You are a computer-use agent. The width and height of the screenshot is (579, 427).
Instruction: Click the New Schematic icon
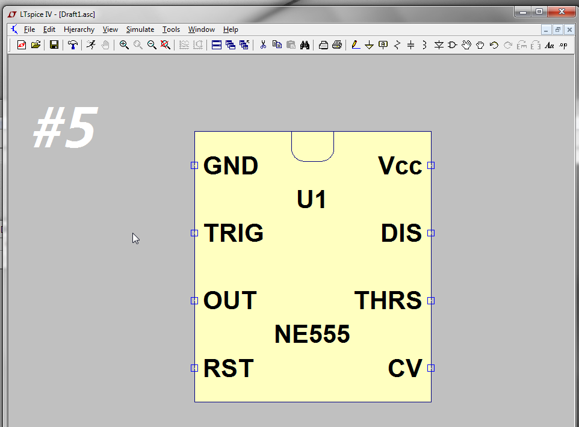click(x=22, y=45)
